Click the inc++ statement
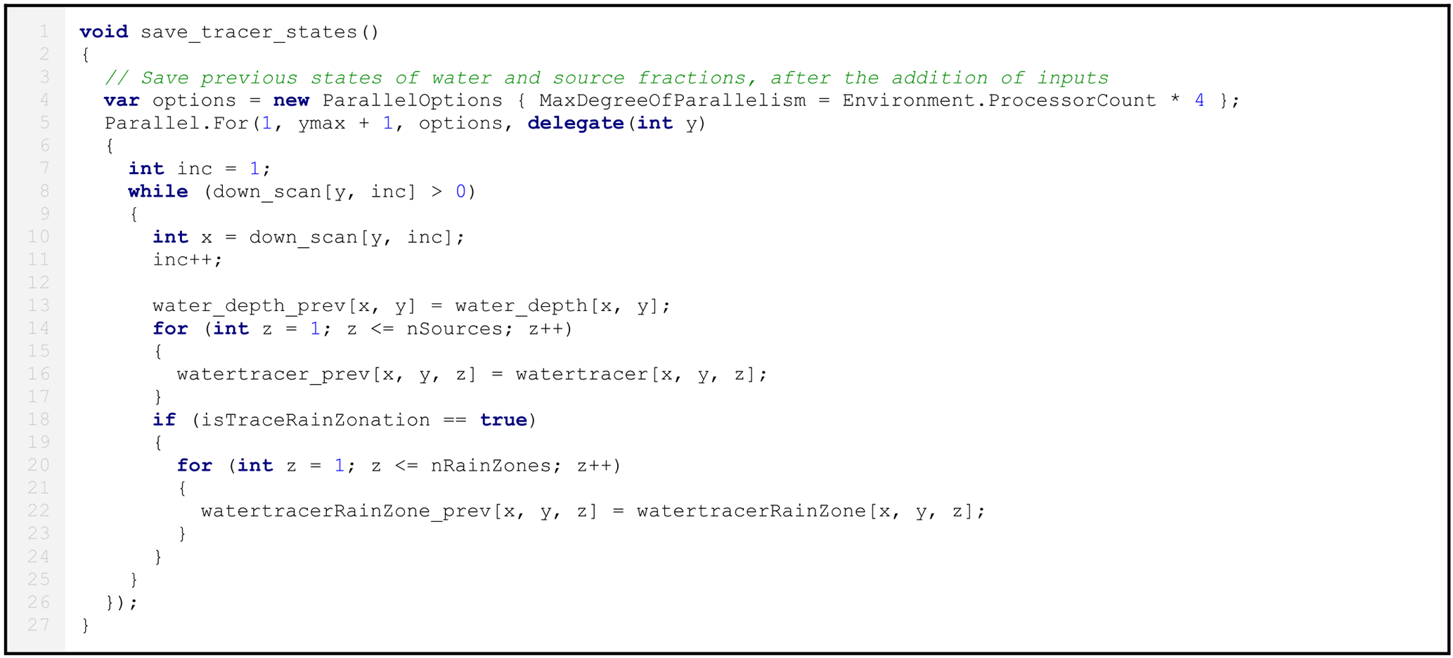Image resolution: width=1453 pixels, height=658 pixels. pos(187,260)
